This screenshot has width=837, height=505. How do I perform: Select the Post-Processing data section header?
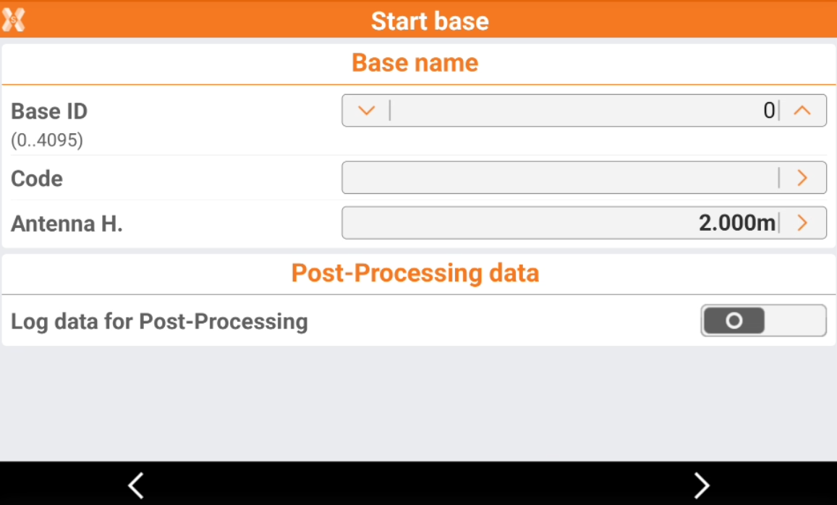(x=415, y=273)
